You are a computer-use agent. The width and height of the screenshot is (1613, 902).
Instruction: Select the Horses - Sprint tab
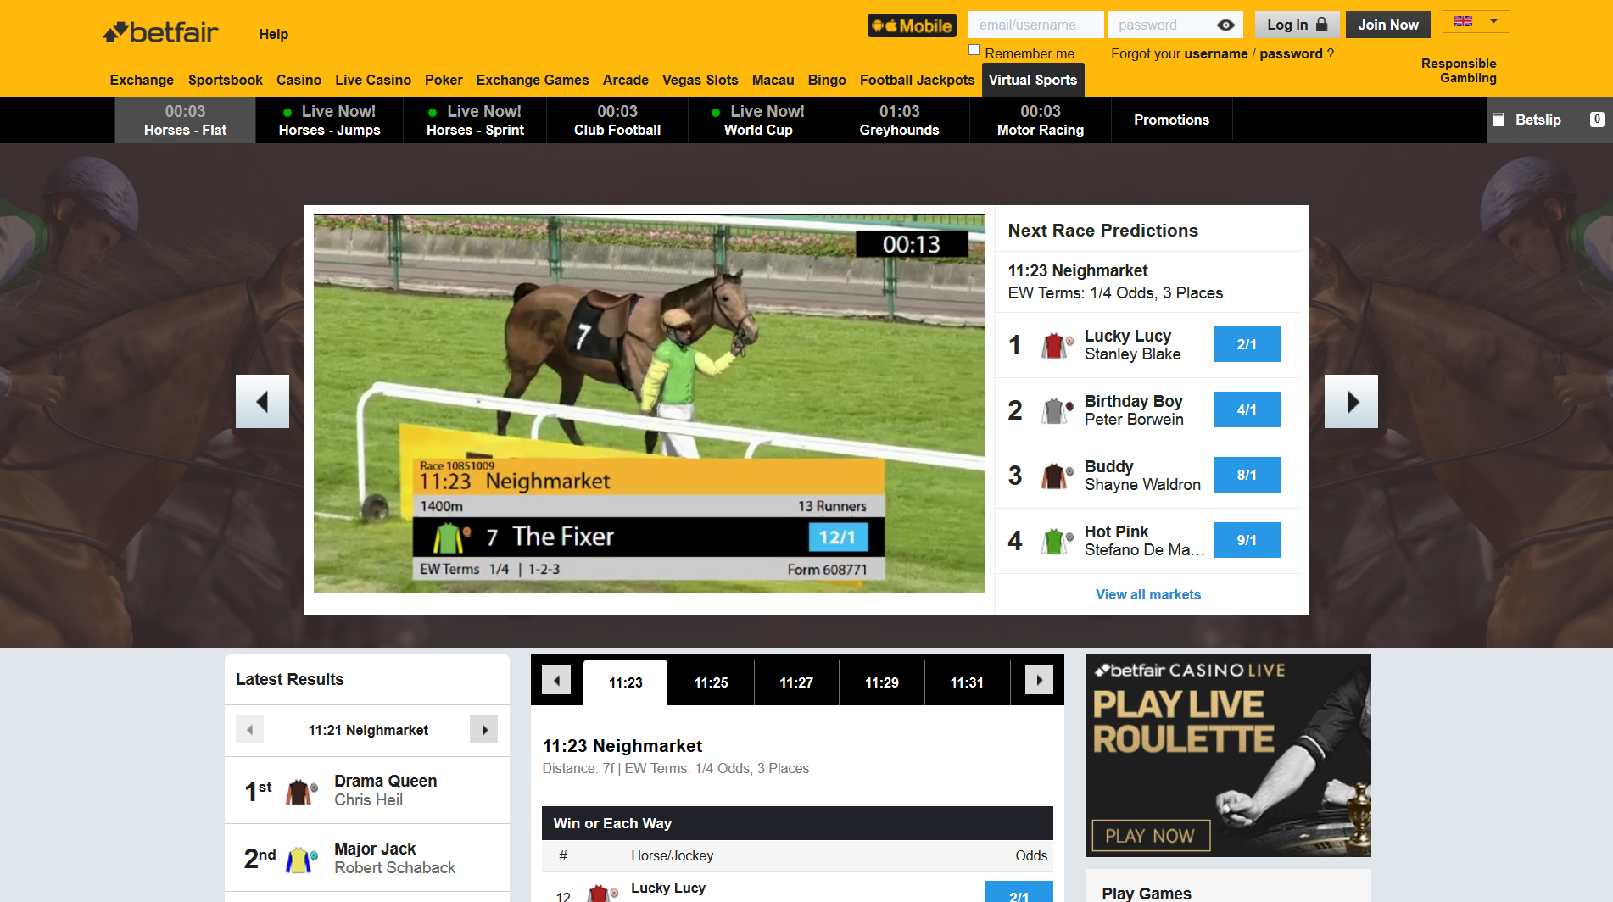tap(475, 120)
